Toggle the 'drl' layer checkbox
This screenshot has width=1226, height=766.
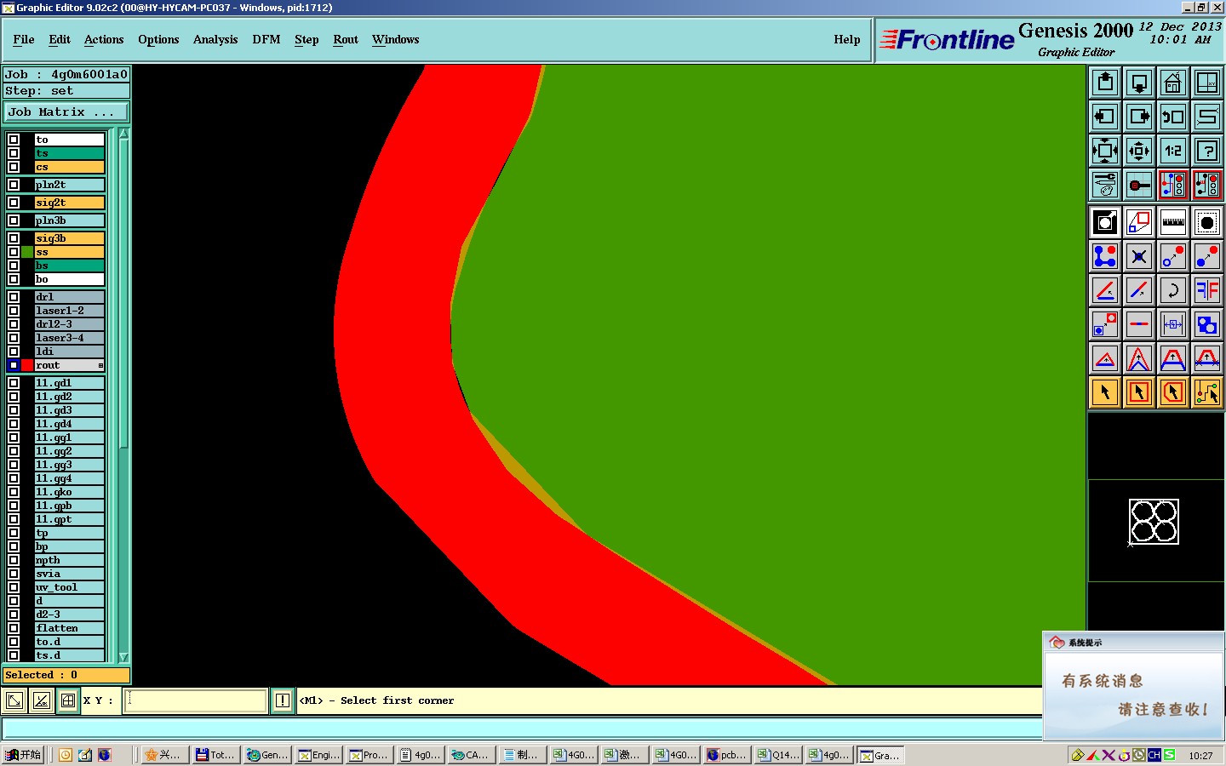pos(14,297)
